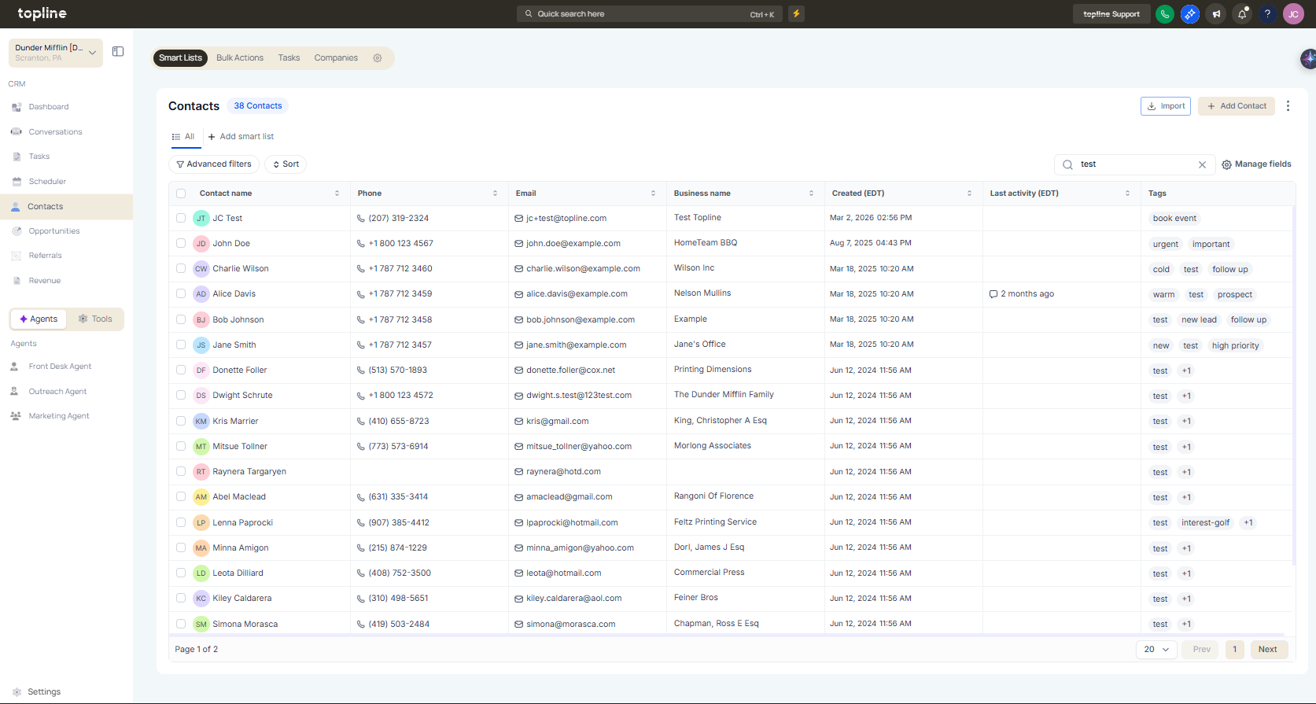Open topline Support button
The image size is (1316, 704).
1111,14
